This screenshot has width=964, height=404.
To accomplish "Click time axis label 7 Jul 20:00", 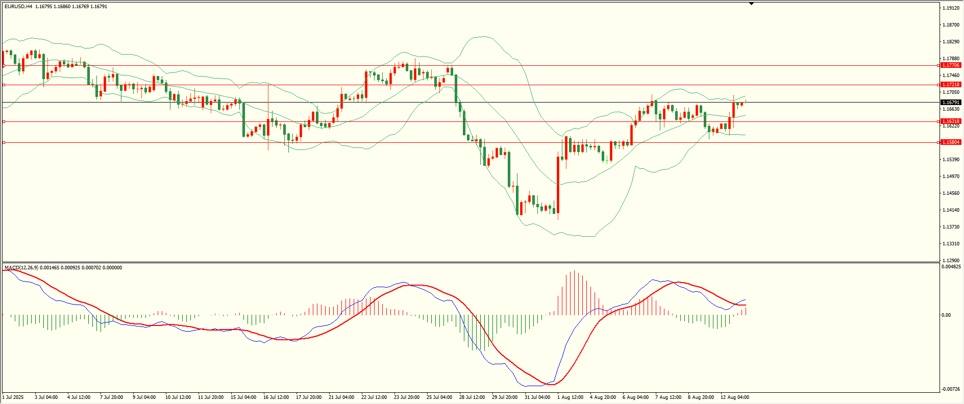I will 111,397.
